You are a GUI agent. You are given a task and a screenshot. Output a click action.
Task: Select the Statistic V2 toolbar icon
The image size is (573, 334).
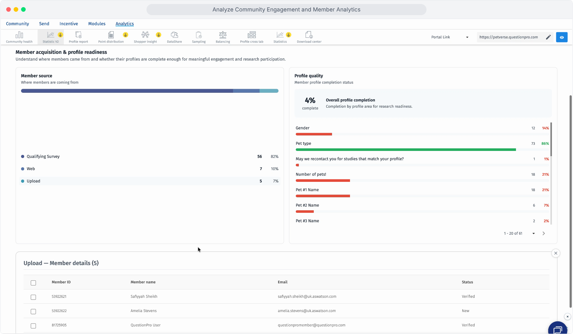tap(50, 37)
